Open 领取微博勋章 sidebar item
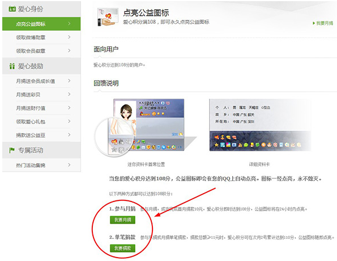The image size is (337, 261). tap(41, 37)
